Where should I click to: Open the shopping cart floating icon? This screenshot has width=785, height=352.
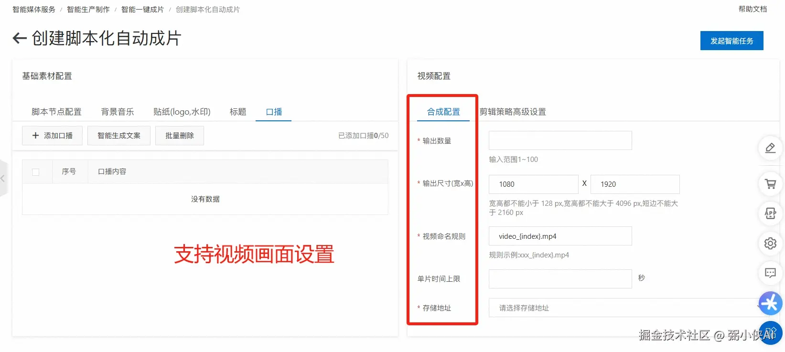770,184
